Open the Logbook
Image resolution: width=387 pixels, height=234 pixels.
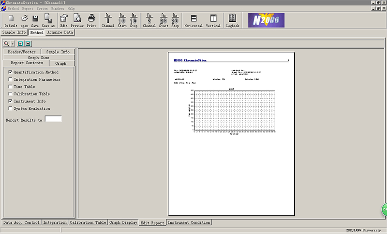point(233,20)
